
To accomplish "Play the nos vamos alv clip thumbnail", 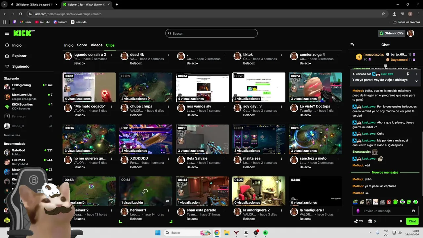I will pos(202,87).
